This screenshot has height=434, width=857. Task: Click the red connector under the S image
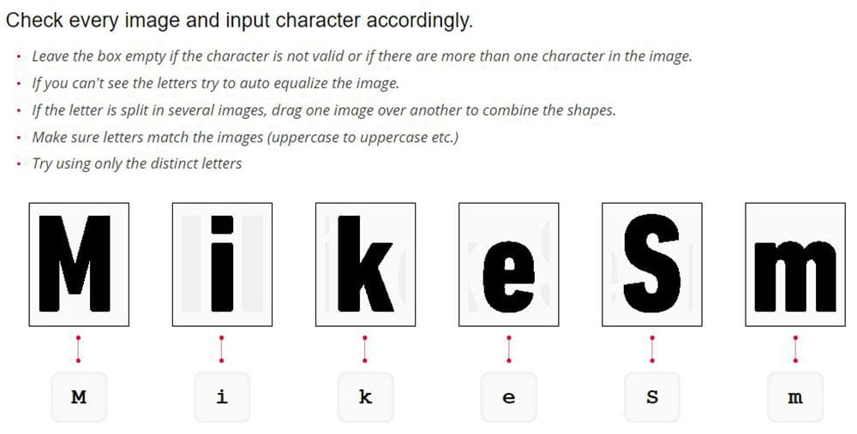click(651, 348)
